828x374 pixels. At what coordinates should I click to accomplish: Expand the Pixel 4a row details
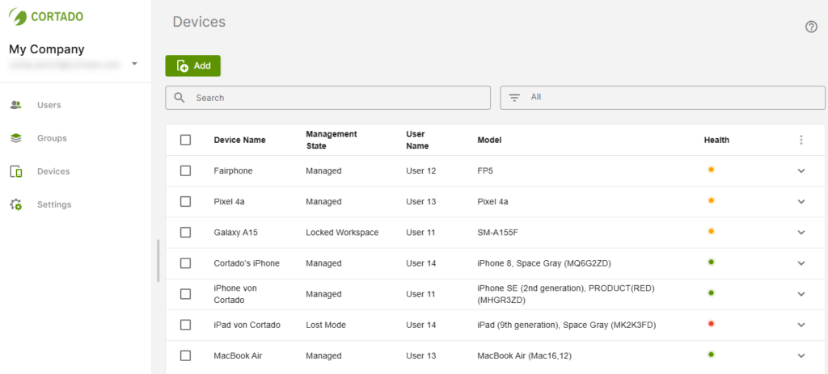(801, 201)
